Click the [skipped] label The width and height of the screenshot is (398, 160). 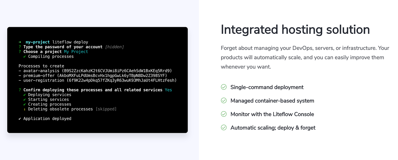pos(106,109)
